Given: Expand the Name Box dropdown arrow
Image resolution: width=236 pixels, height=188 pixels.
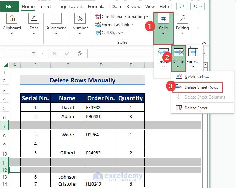Looking at the screenshot, I should point(34,53).
